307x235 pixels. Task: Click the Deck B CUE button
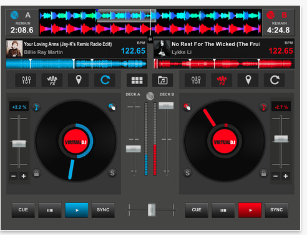[x=197, y=210]
